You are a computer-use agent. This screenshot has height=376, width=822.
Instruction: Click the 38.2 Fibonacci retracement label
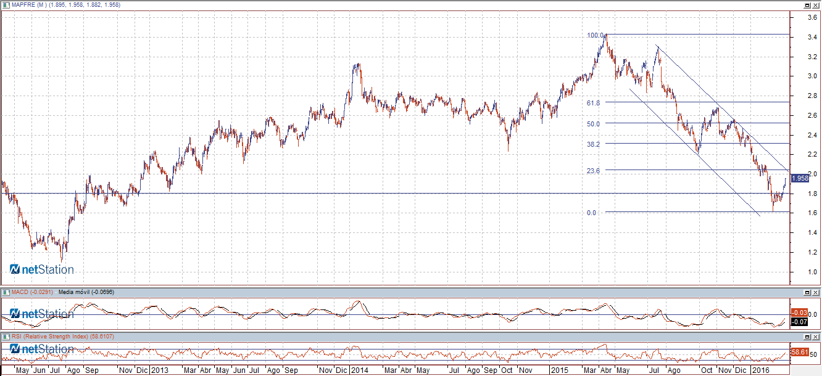tap(594, 144)
